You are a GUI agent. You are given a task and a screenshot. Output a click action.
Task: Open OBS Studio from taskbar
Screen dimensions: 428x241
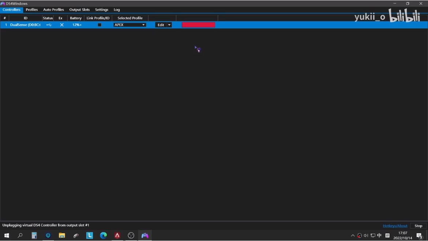(131, 235)
